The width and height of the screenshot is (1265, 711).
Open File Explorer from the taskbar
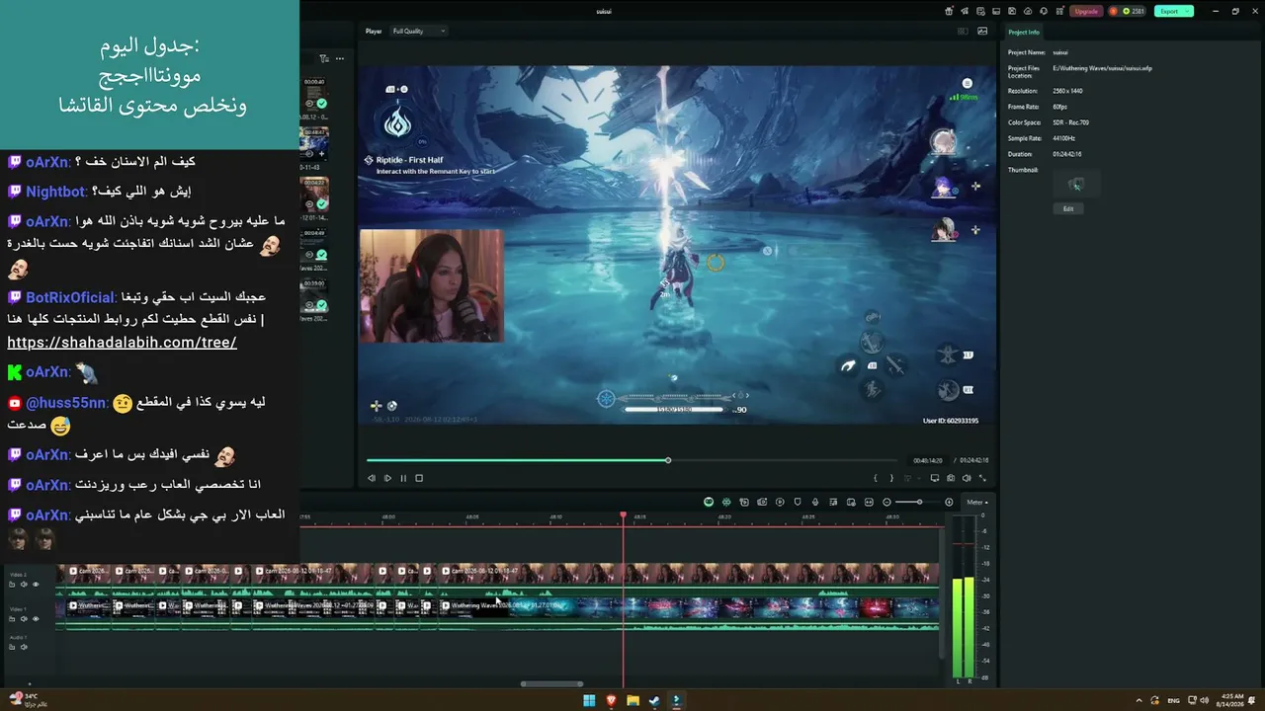[632, 701]
